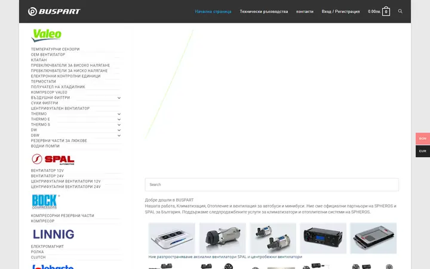
Task: Click the LINNIG brand logo
Action: pyautogui.click(x=54, y=234)
